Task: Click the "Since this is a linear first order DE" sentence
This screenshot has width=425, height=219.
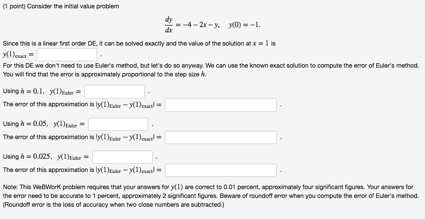Action: 139,44
